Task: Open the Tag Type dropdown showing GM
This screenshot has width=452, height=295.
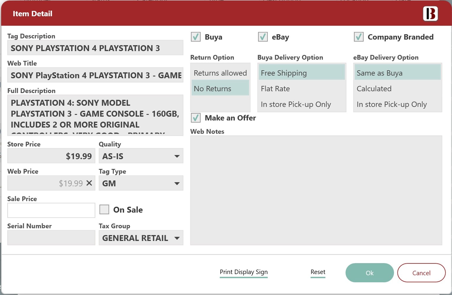Action: 141,183
